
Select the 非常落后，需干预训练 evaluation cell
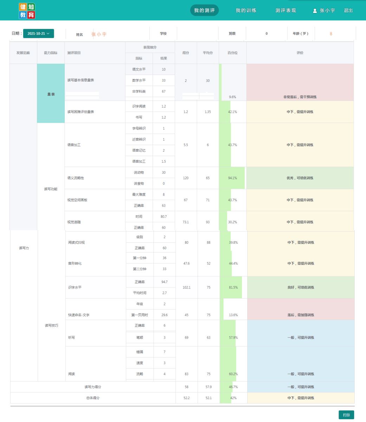pos(300,83)
